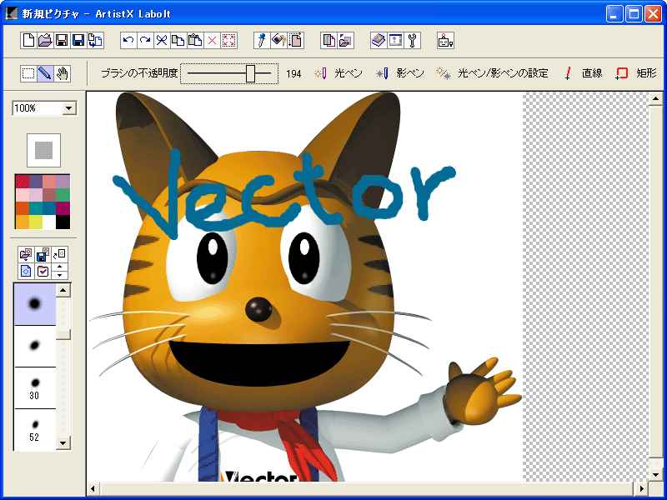Image resolution: width=667 pixels, height=500 pixels.
Task: Open the wrench preferences icon
Action: (412, 40)
